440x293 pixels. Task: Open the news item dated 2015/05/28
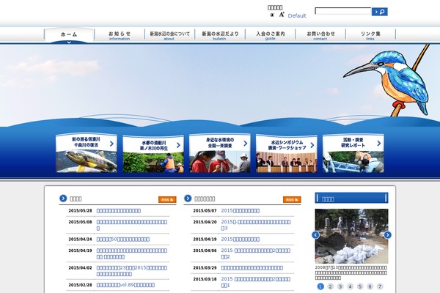[119, 211]
